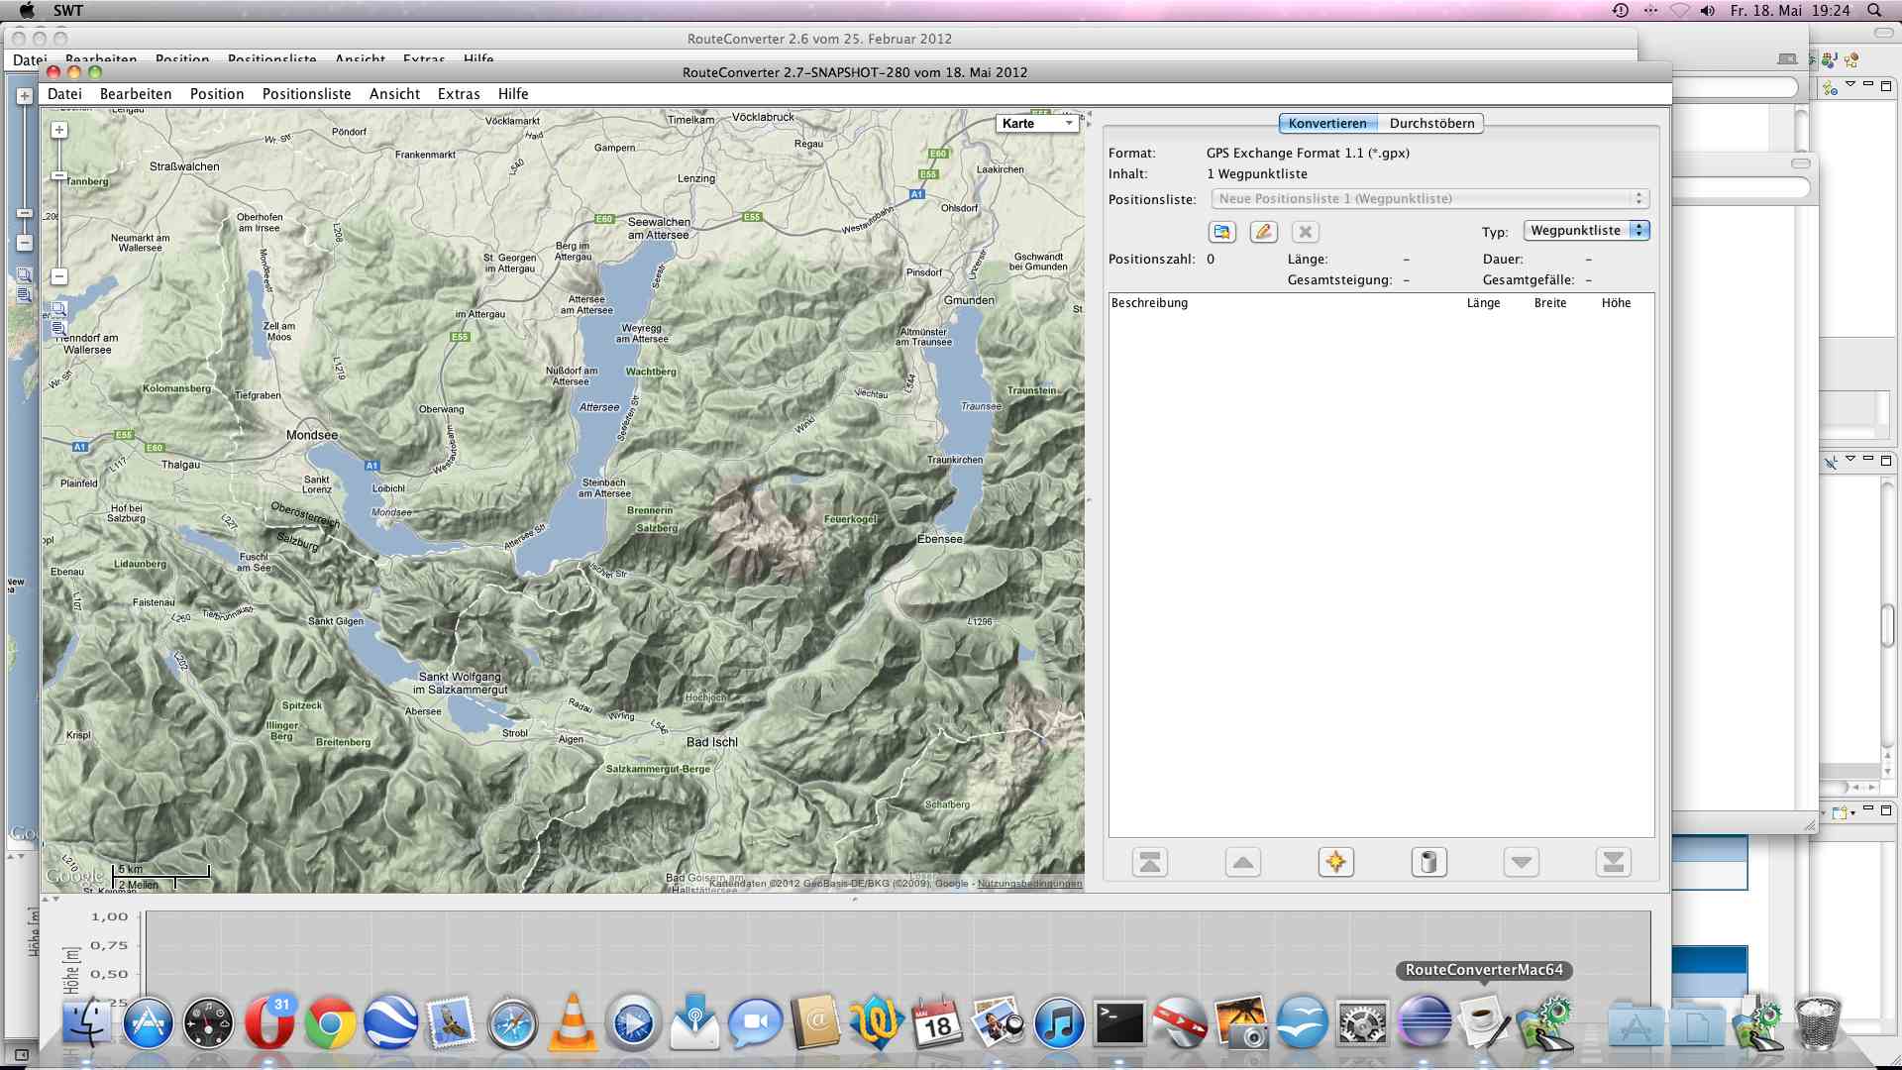Open the Karte map type dropdown

click(1036, 124)
